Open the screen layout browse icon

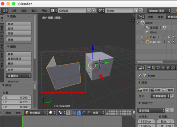tap(54, 10)
